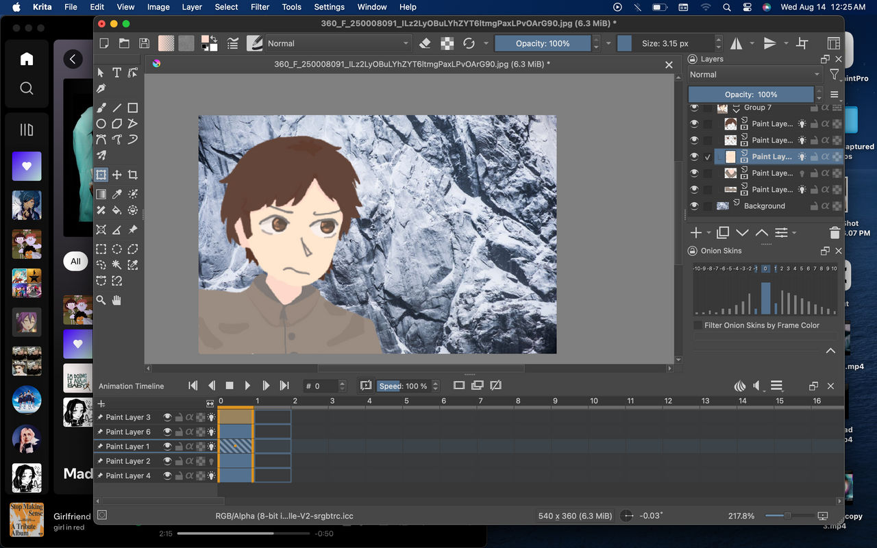877x548 pixels.
Task: Open the Layer menu
Action: coord(192,7)
